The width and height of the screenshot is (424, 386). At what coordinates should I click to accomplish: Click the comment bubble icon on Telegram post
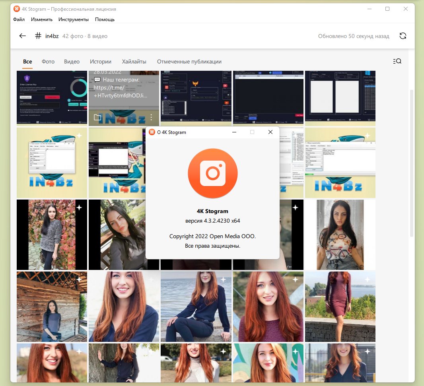pyautogui.click(x=97, y=80)
